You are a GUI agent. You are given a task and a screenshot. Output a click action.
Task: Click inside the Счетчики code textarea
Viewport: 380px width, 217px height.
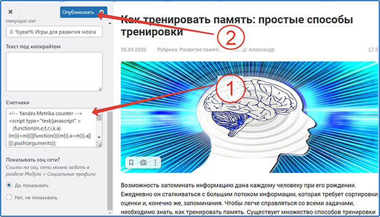[x=51, y=128]
